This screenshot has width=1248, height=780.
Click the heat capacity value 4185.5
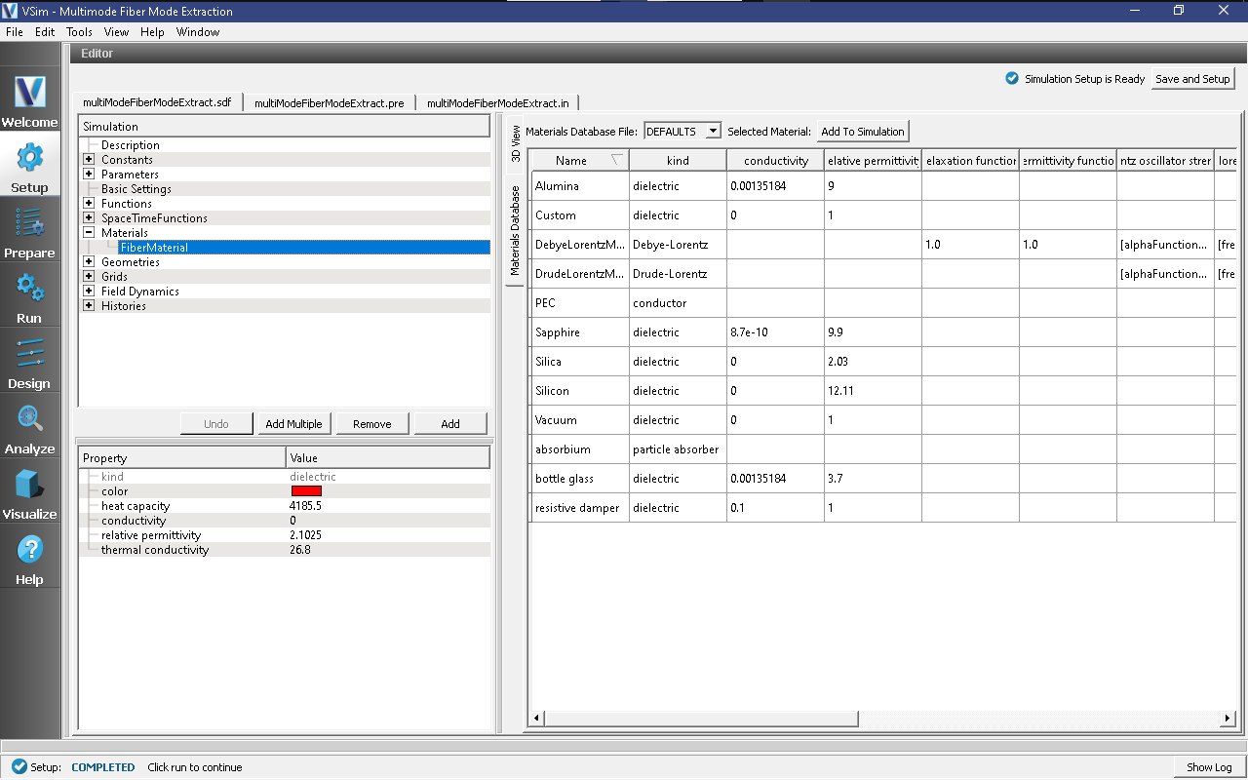tap(305, 506)
